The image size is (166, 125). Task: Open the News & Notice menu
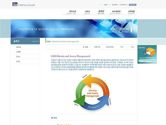(x=115, y=12)
